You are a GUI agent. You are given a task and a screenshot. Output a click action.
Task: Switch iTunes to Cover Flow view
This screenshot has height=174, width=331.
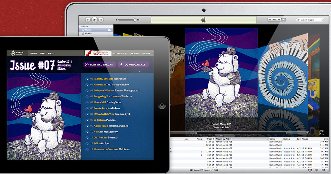point(283,20)
